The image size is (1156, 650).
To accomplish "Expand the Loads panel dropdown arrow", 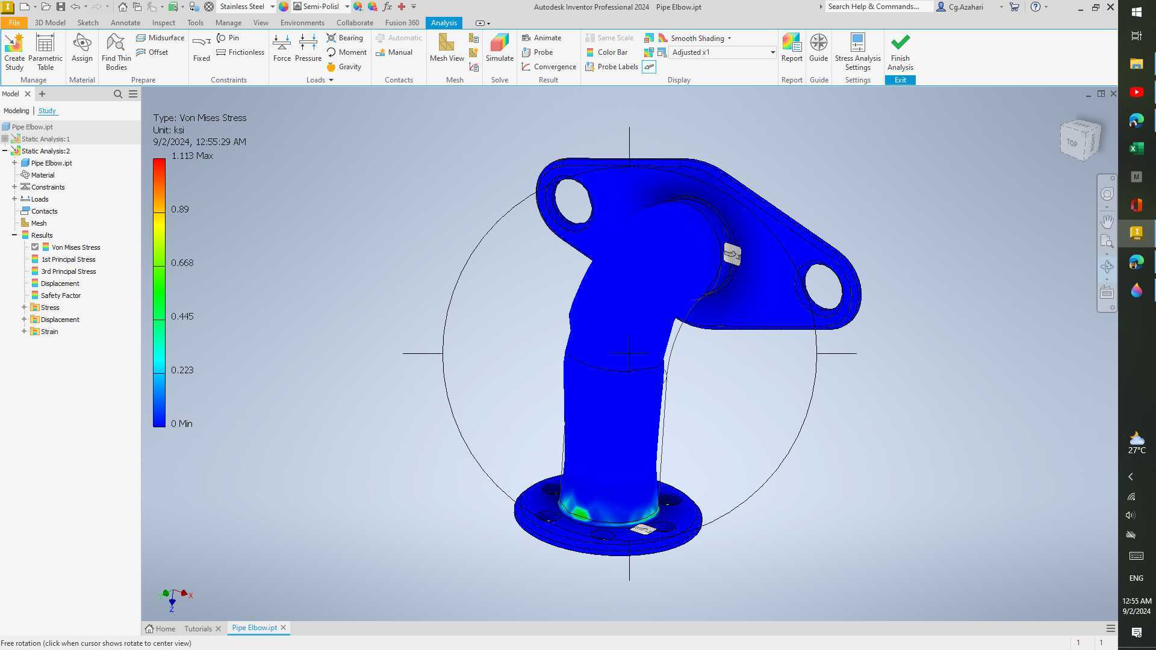I will [331, 80].
